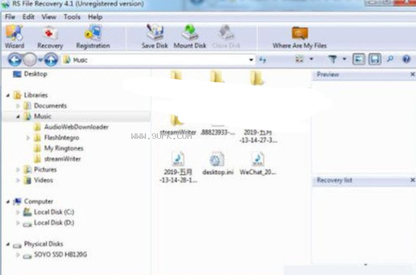Expand the FlashIntegro folder node
This screenshot has height=275, width=416.
click(28, 138)
